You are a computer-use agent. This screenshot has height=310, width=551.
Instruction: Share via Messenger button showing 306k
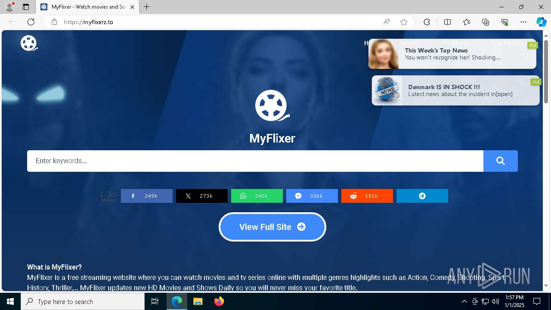312,196
